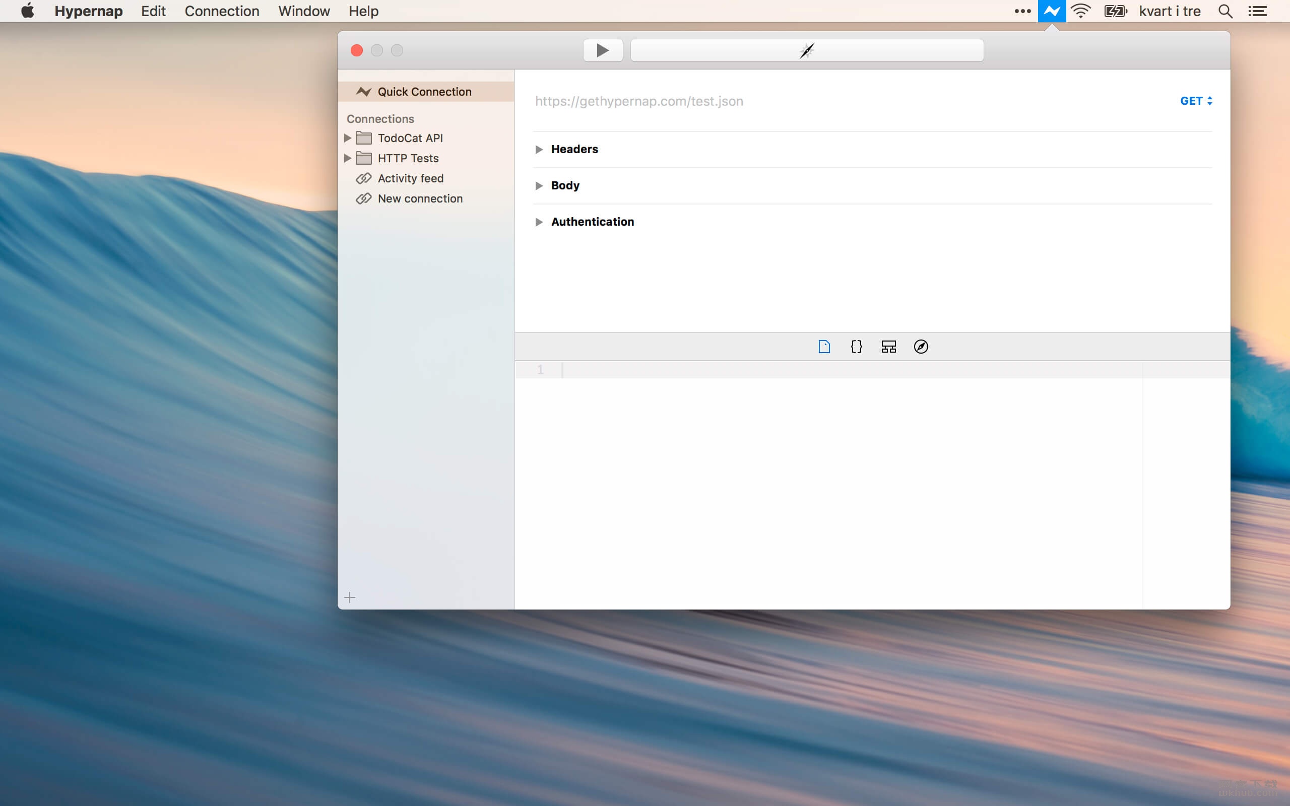Image resolution: width=1290 pixels, height=806 pixels.
Task: Select the Quick Connection lightning icon
Action: [363, 92]
